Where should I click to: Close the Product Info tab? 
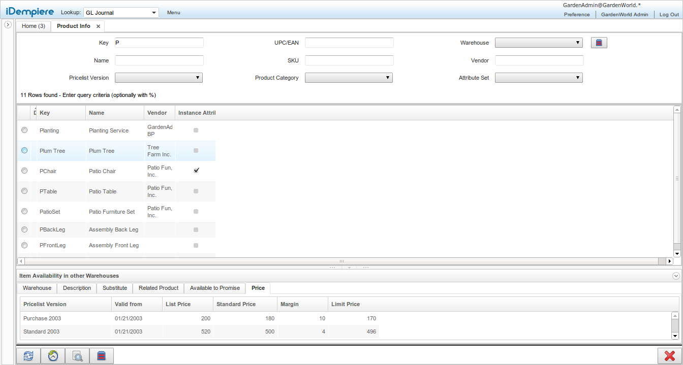(98, 26)
